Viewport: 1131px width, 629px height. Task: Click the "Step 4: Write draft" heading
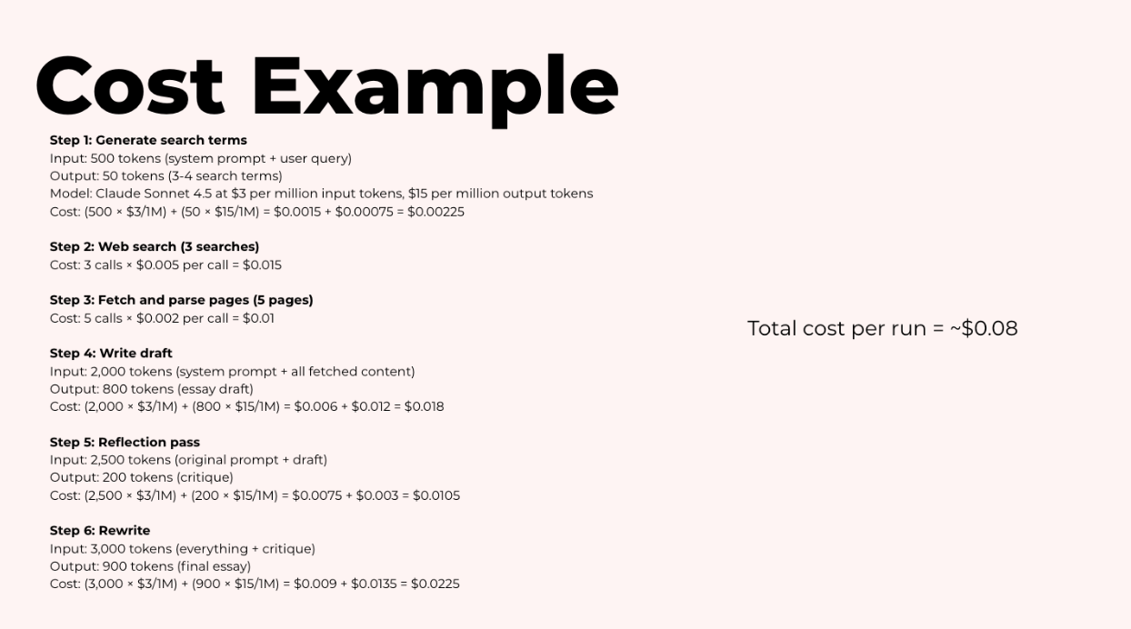click(x=111, y=353)
